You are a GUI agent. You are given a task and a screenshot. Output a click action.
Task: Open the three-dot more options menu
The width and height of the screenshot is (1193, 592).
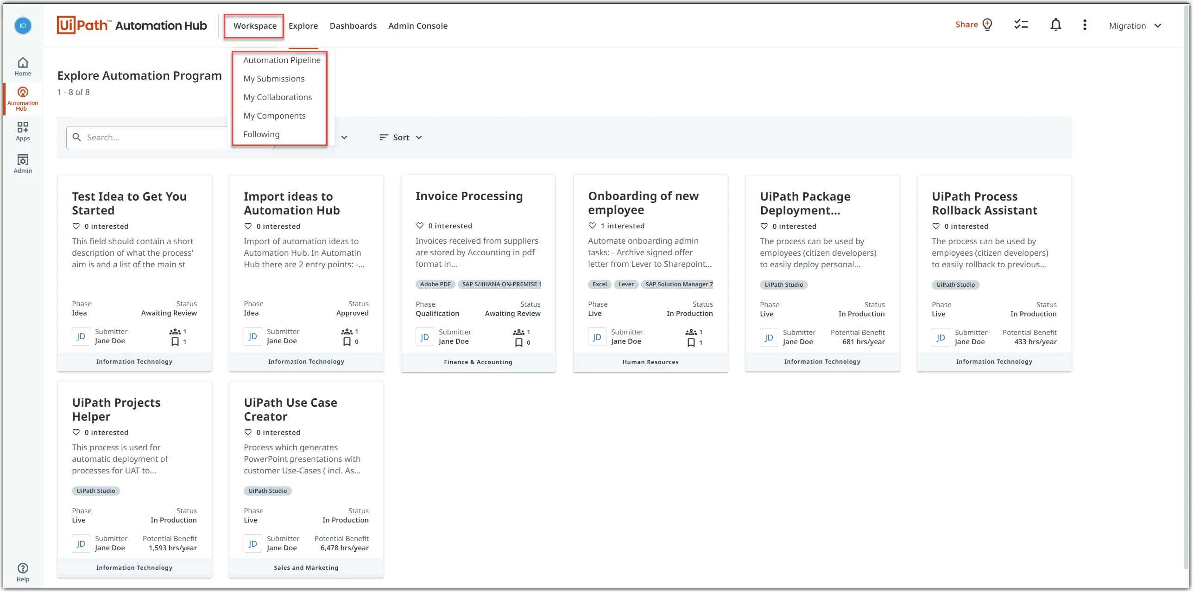click(1084, 25)
